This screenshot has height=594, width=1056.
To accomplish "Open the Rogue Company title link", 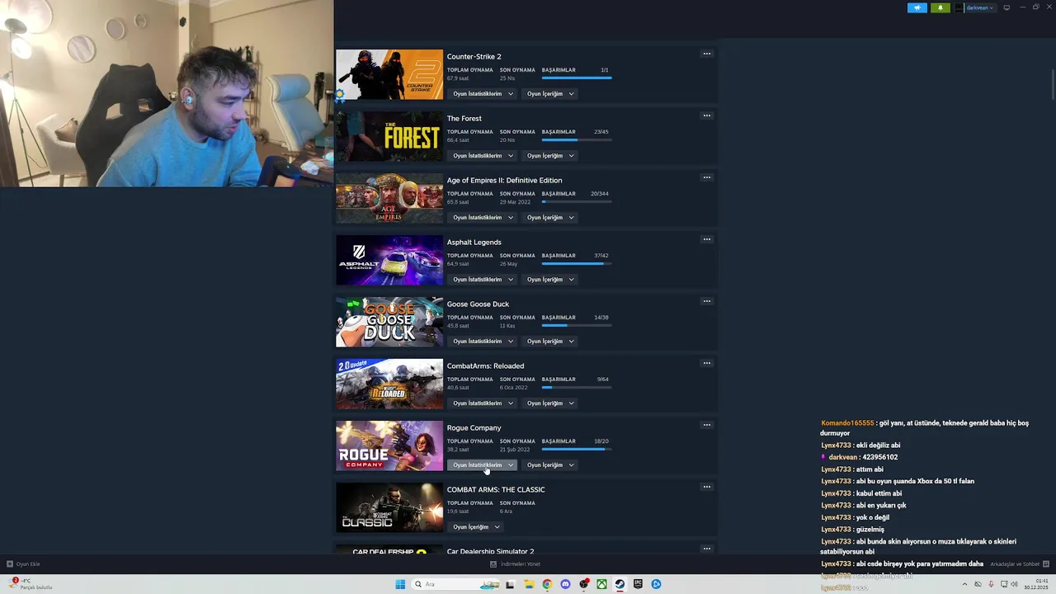I will click(474, 428).
